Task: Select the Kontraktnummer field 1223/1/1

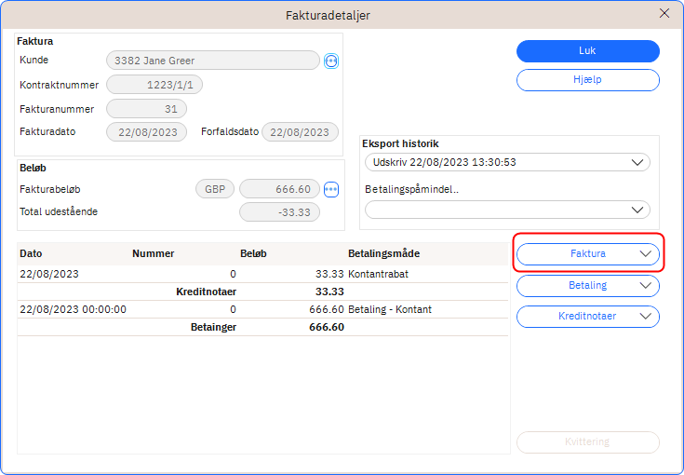Action: click(154, 85)
